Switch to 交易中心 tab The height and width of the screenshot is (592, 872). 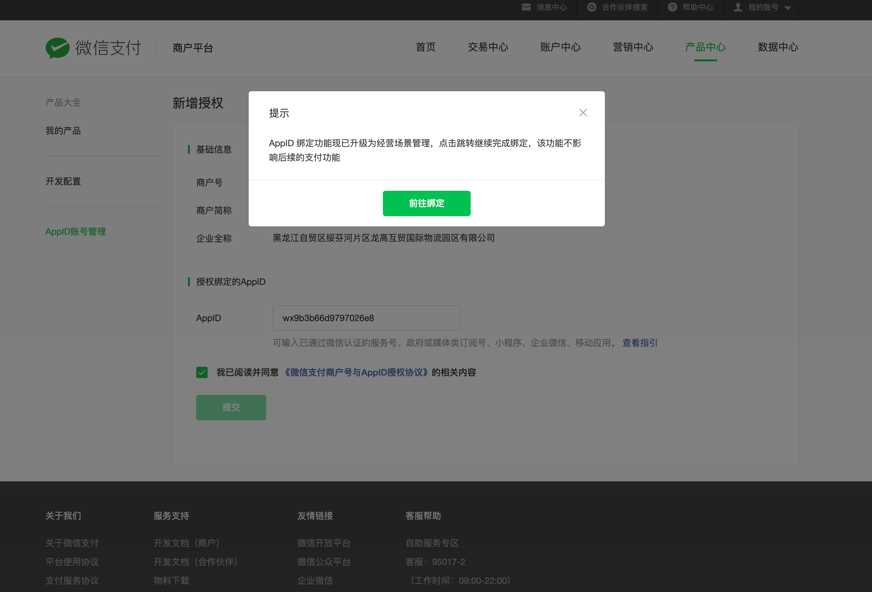[x=488, y=47]
